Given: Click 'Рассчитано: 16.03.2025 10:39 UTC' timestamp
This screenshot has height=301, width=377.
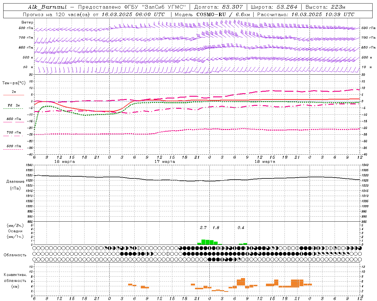Looking at the screenshot, I should (x=306, y=14).
